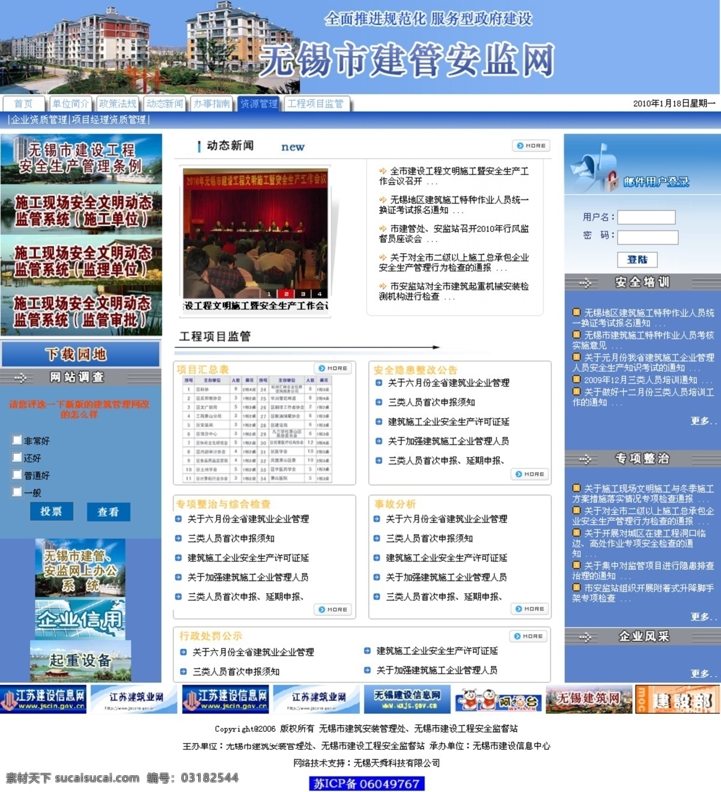
Task: Click the 项目经理资质管理 submenu link
Action: 109,120
